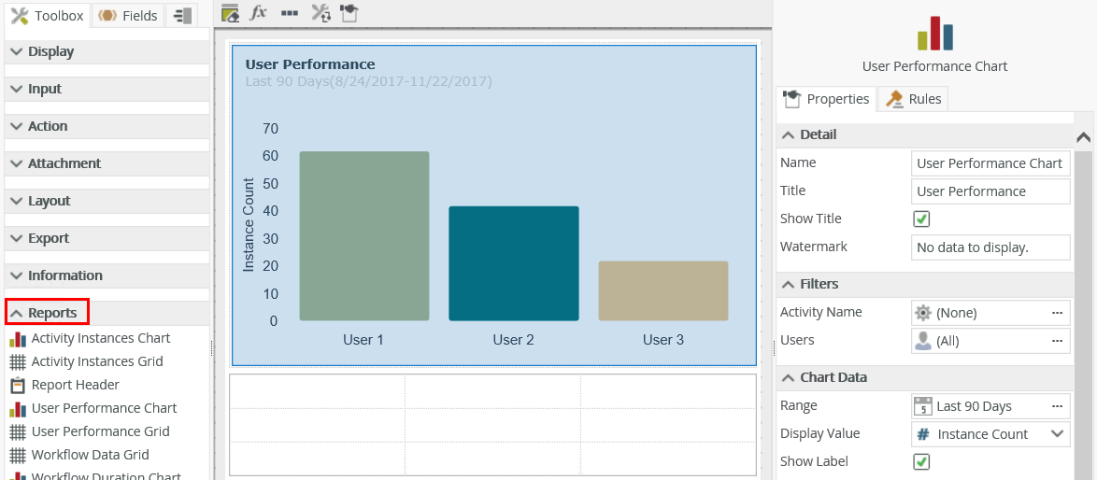The height and width of the screenshot is (480, 1097).
Task: Click the large chart icon above properties
Action: point(934,35)
